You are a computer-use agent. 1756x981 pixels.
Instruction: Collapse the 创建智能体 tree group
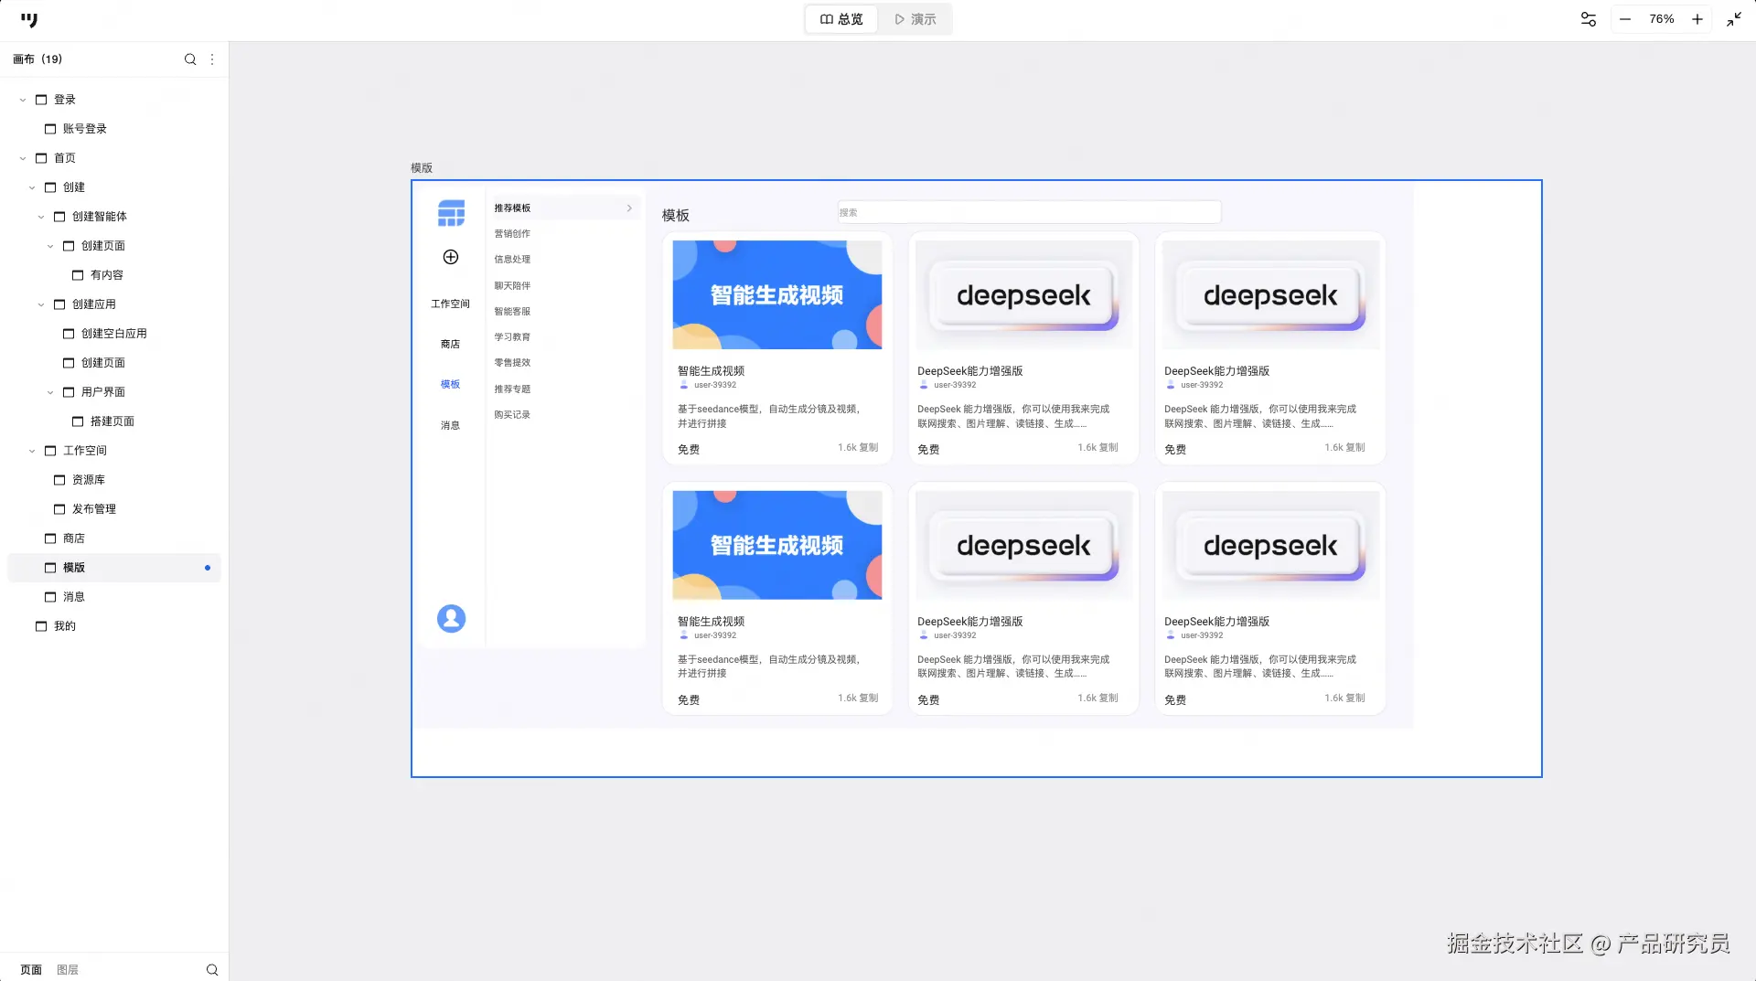(x=41, y=217)
